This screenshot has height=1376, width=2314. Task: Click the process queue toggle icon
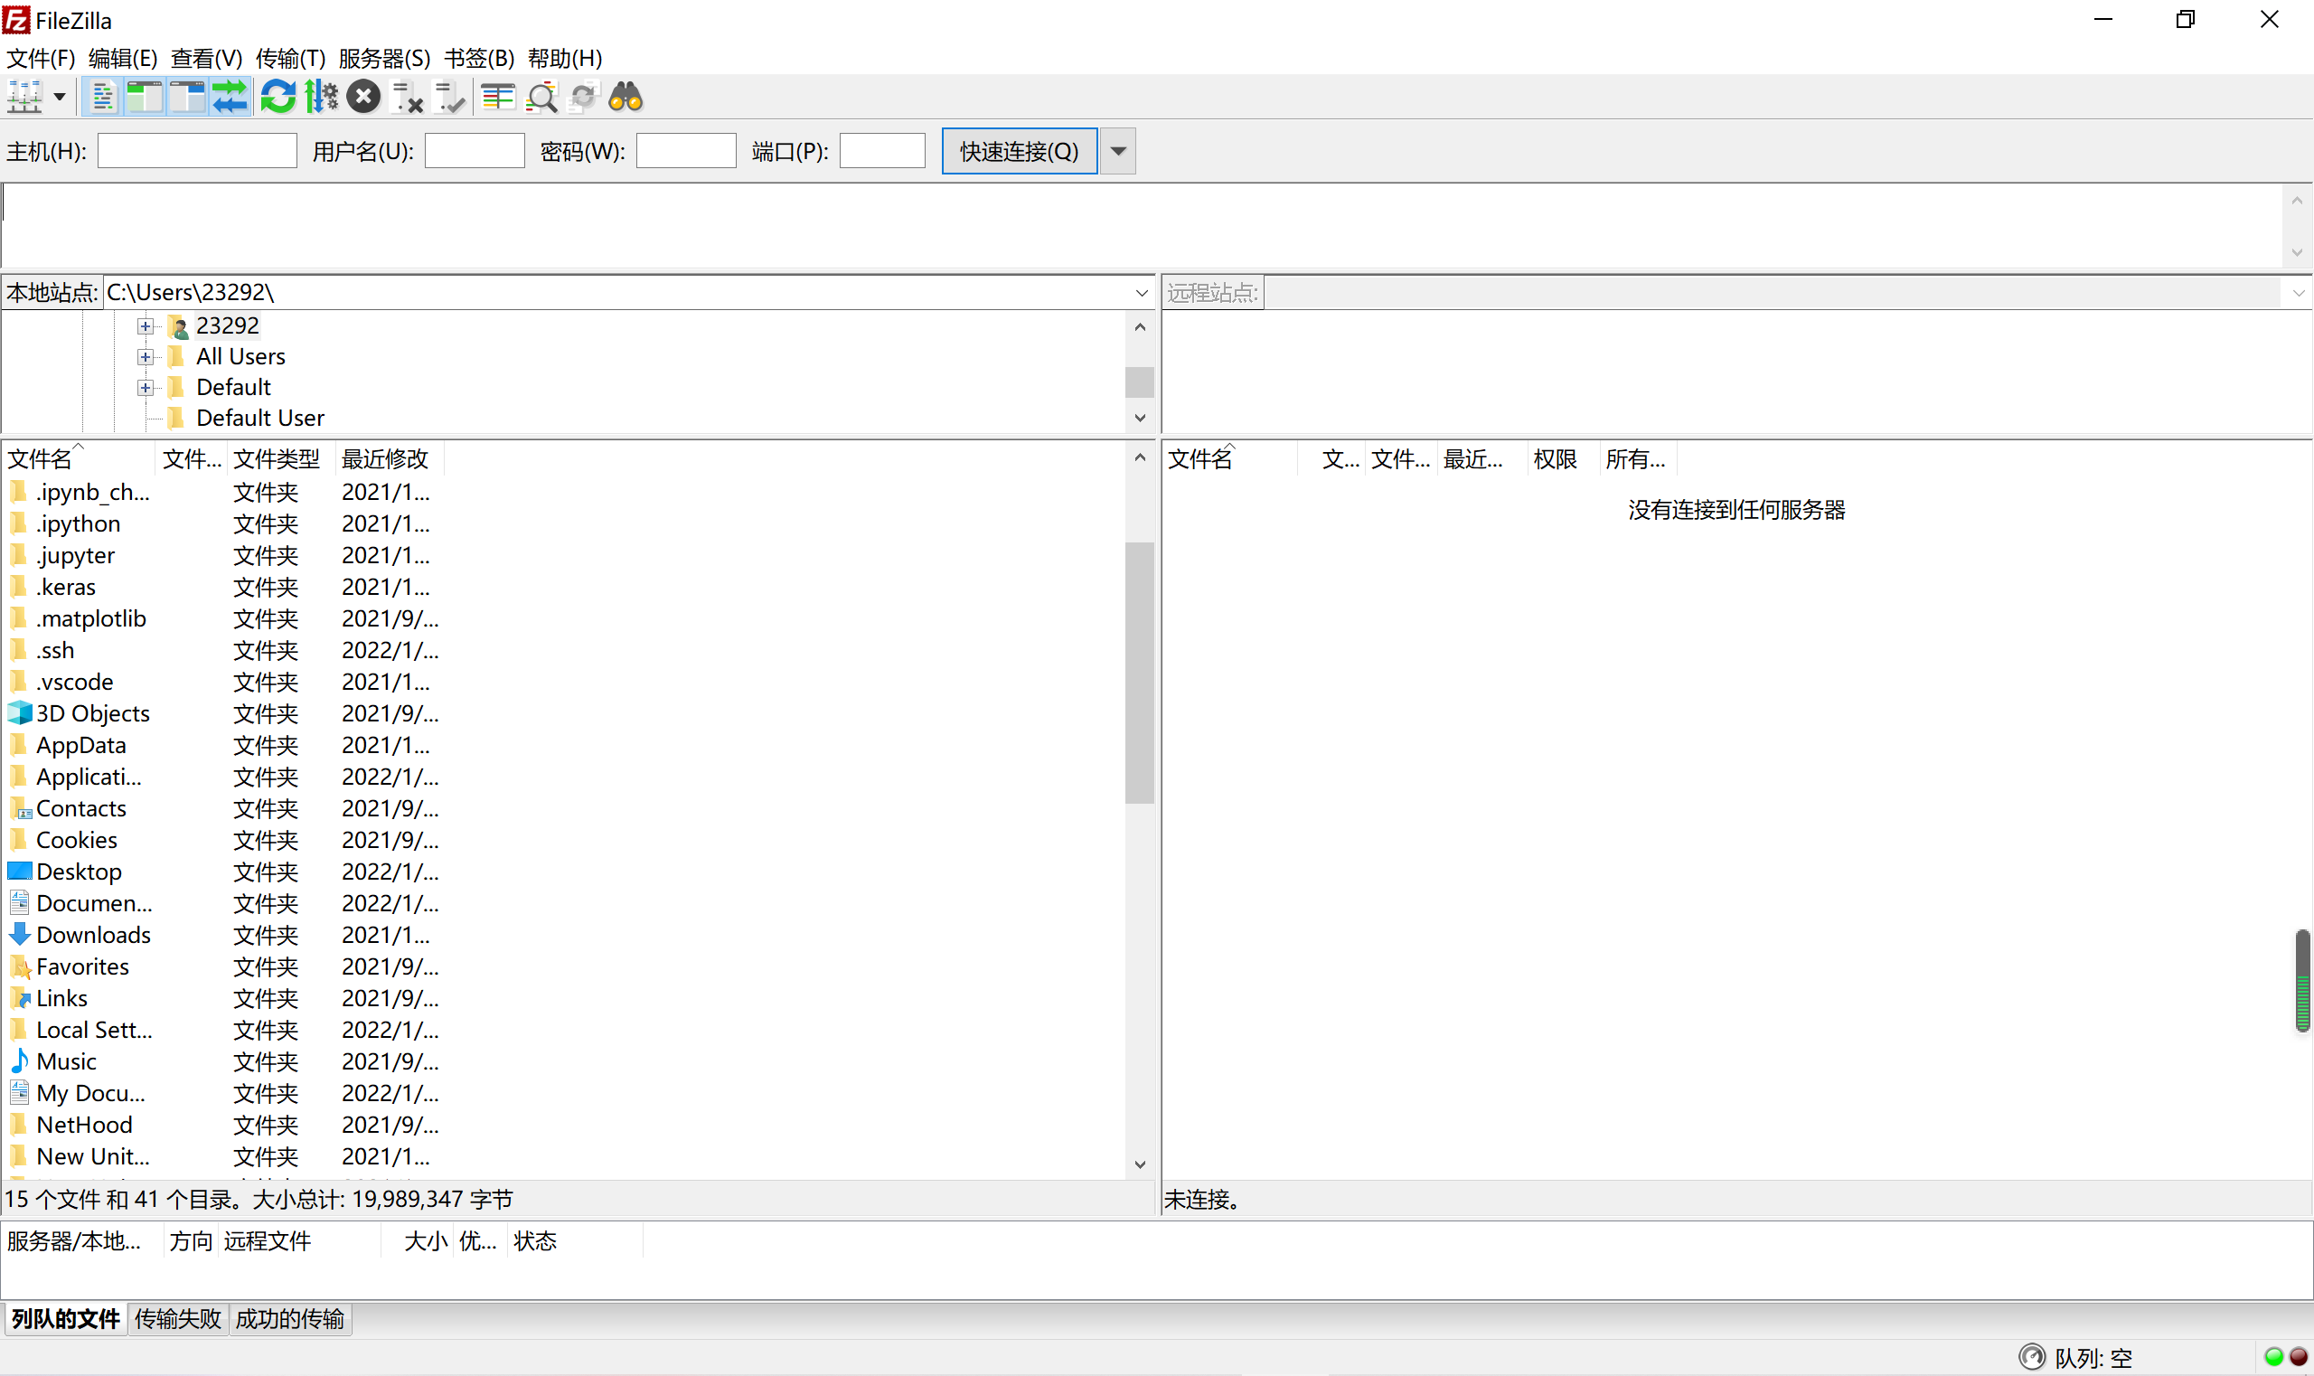(x=321, y=97)
